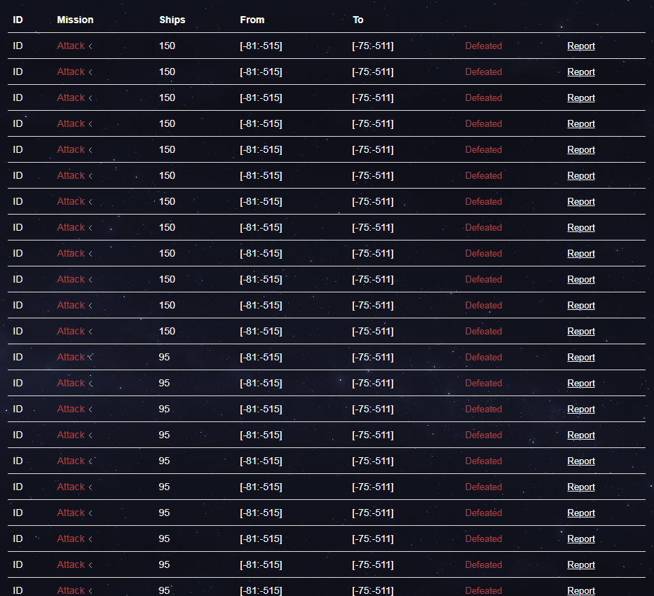Image resolution: width=654 pixels, height=596 pixels.
Task: Click target coordinates [-75:-511] in first row
Action: pos(372,46)
